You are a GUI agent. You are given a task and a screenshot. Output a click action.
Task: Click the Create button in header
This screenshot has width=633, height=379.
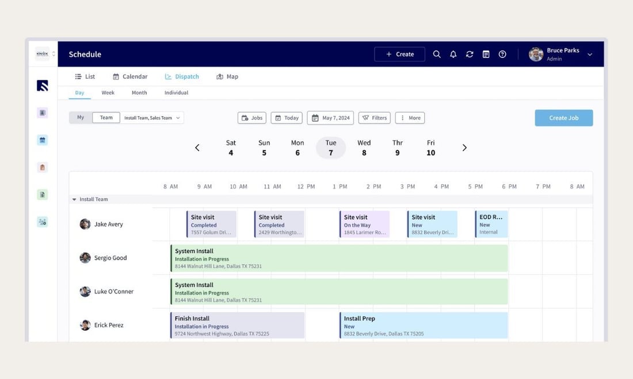click(x=400, y=54)
